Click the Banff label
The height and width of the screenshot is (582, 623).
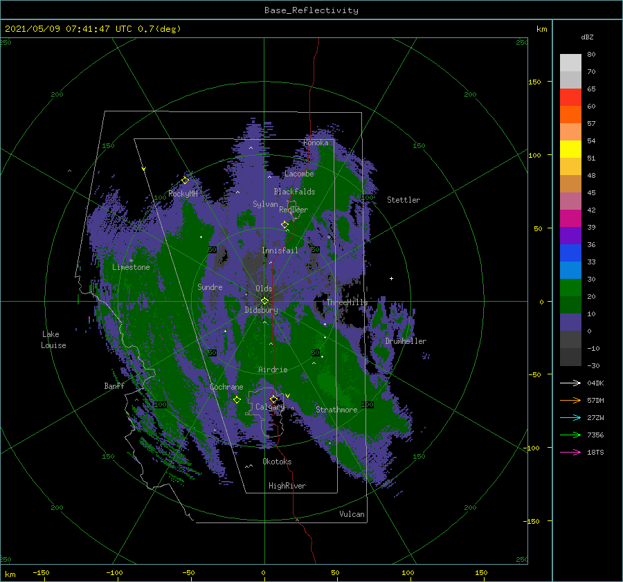pos(114,385)
